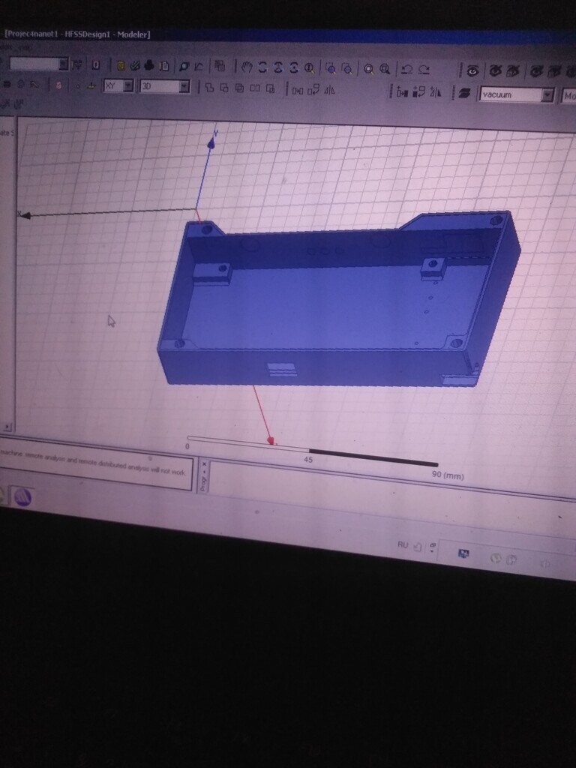Image resolution: width=576 pixels, height=768 pixels.
Task: Click the Subtract objects boolean icon
Action: pyautogui.click(x=224, y=88)
